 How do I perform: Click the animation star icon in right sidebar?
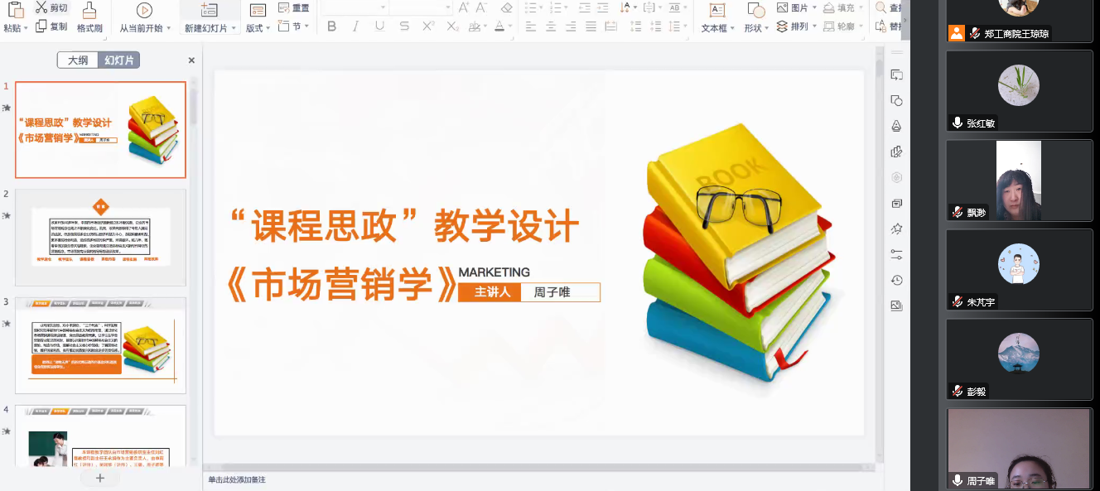point(896,229)
